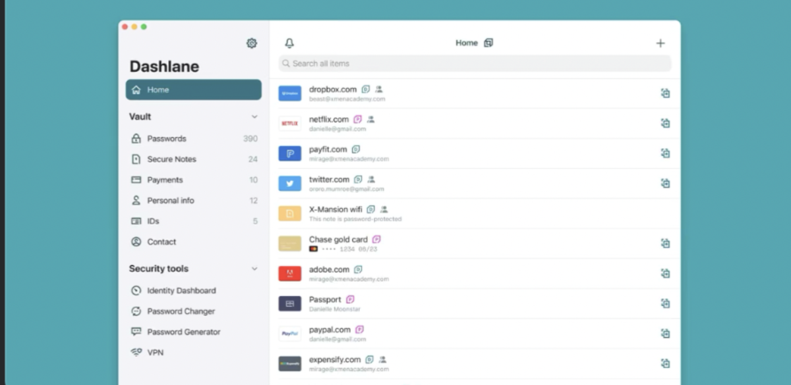Launch the Password Generator
The height and width of the screenshot is (385, 791).
[x=183, y=332]
